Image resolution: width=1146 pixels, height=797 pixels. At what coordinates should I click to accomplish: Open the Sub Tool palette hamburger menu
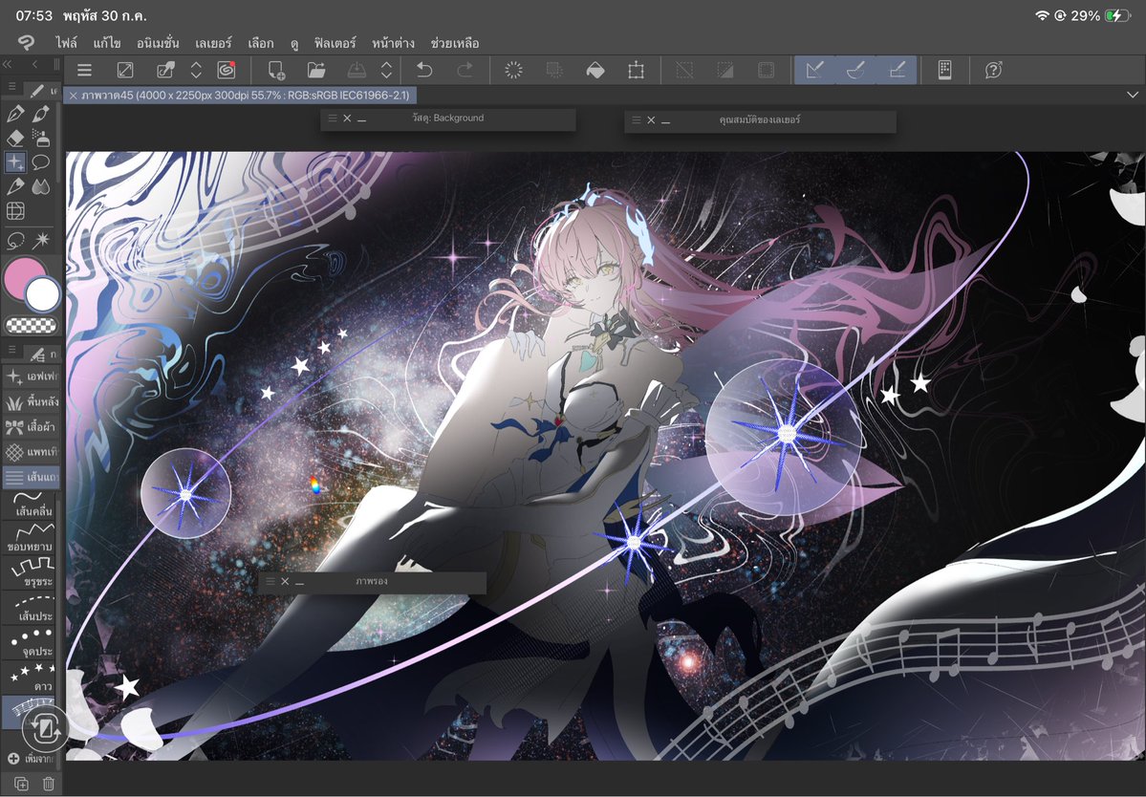pyautogui.click(x=12, y=351)
